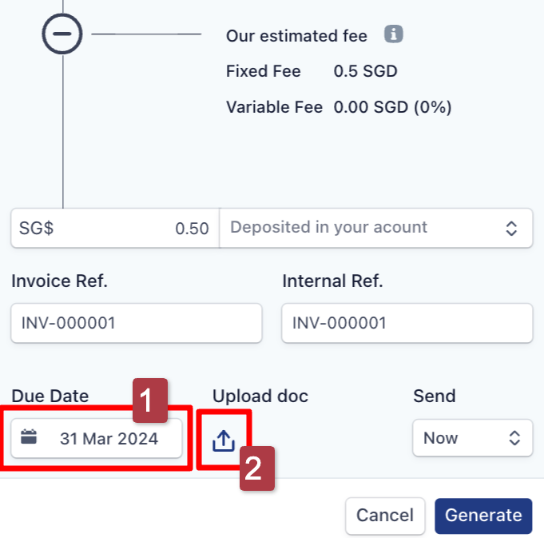Click the 'Our estimated fee' label
Screen dimensions: 544x538
pyautogui.click(x=296, y=36)
